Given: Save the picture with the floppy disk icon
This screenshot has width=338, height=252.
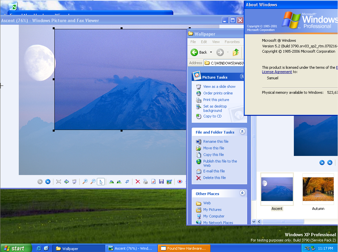Looking at the screenshot, I should pyautogui.click(x=161, y=182).
